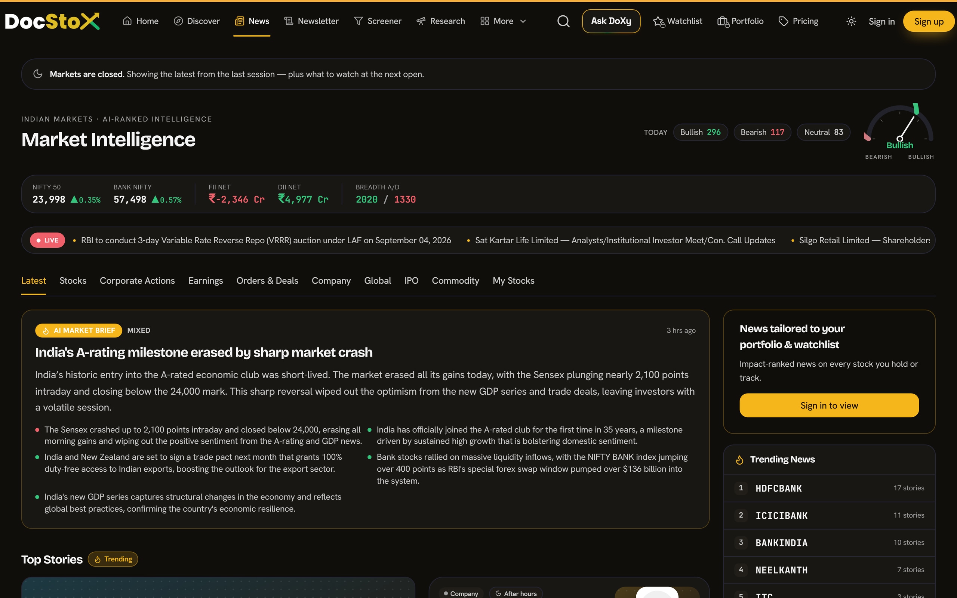Click Sign in to view button

point(829,406)
